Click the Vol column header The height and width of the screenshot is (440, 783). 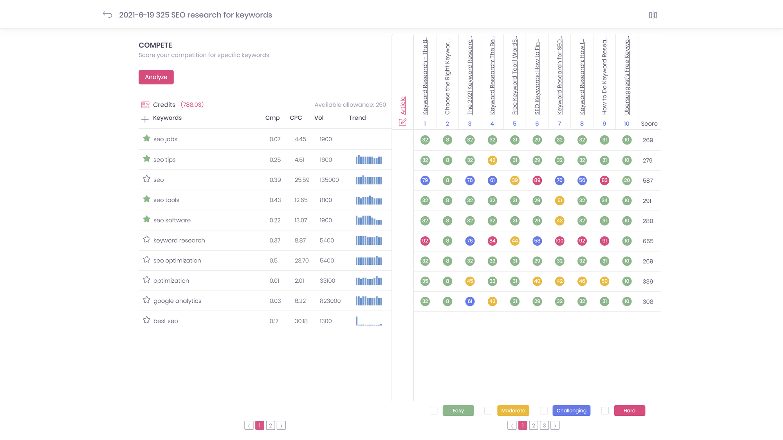tap(319, 118)
